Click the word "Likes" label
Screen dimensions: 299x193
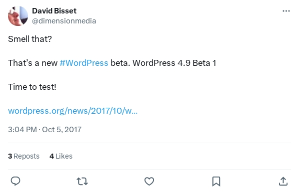pos(64,156)
